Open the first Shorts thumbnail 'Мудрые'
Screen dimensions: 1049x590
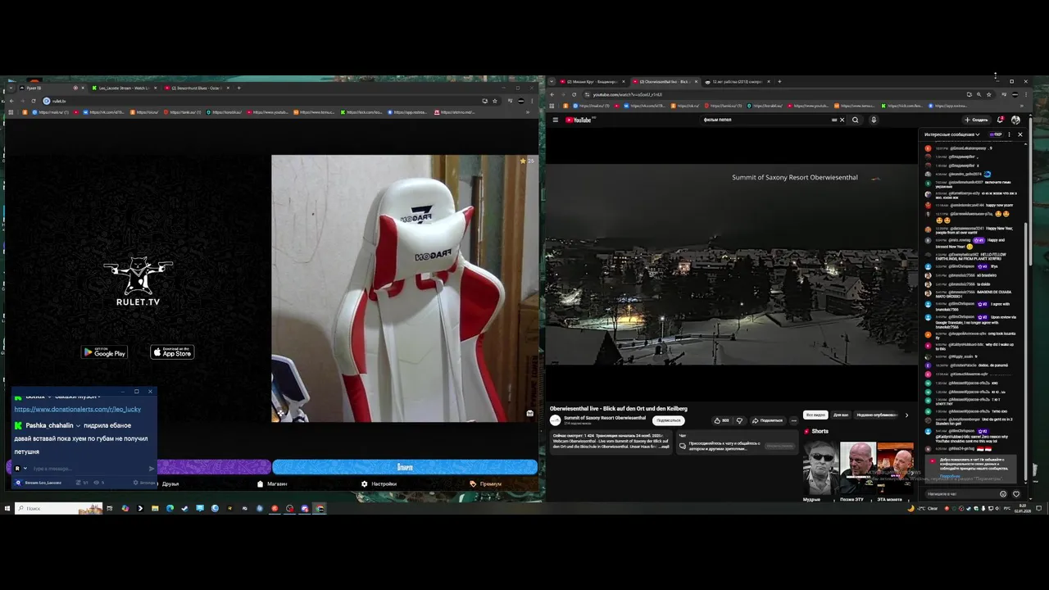pos(820,467)
